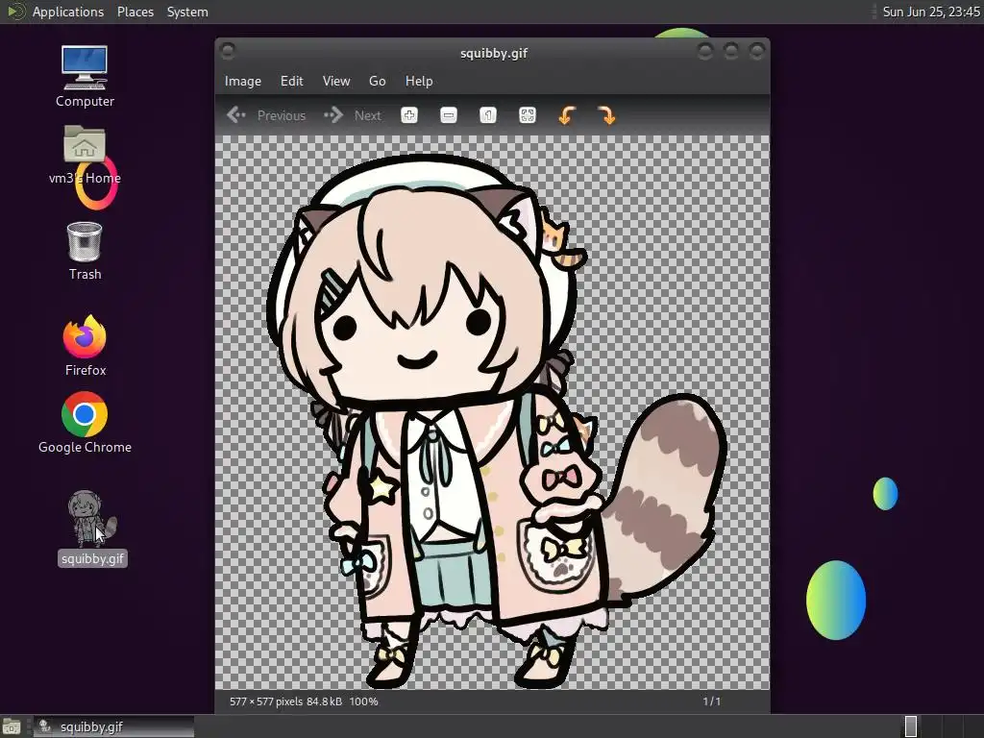Set image to normal size icon
The image size is (984, 738).
click(x=488, y=115)
